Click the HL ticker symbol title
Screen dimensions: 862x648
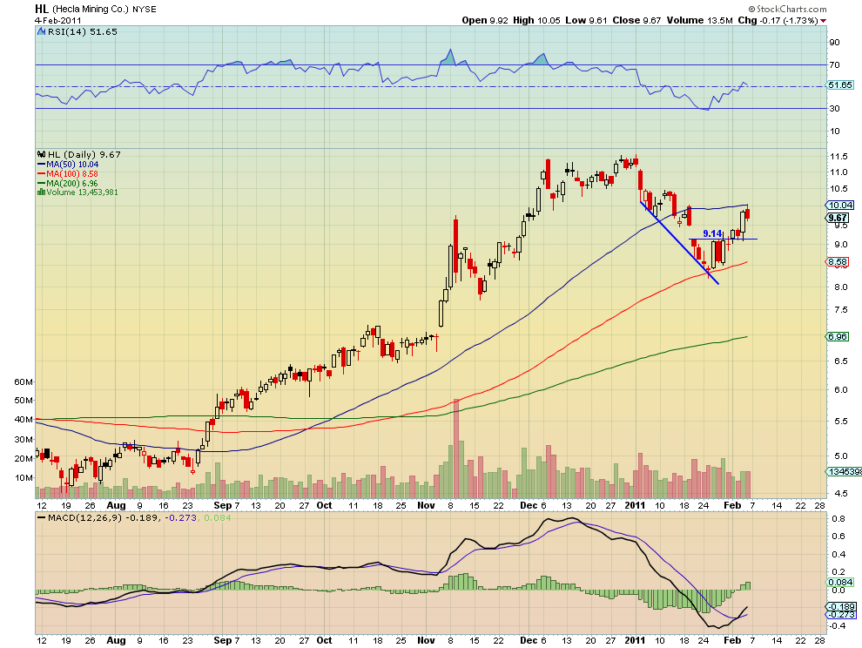41,9
